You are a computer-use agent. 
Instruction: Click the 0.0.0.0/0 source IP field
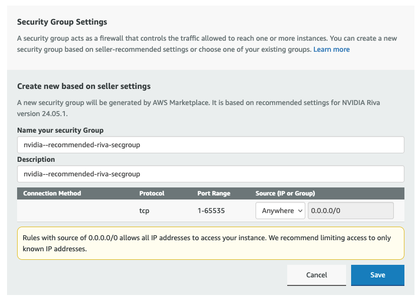350,211
